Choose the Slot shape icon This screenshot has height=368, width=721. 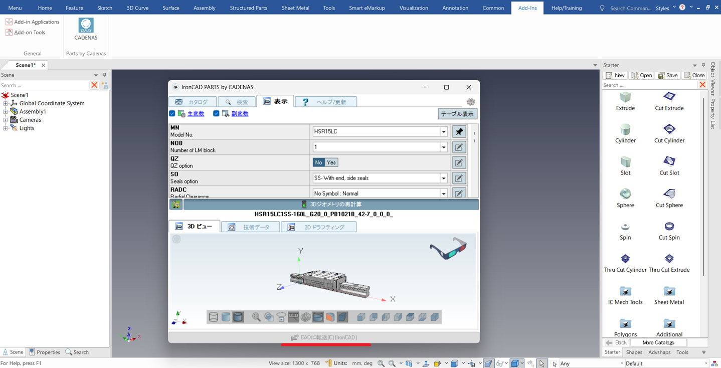click(625, 161)
